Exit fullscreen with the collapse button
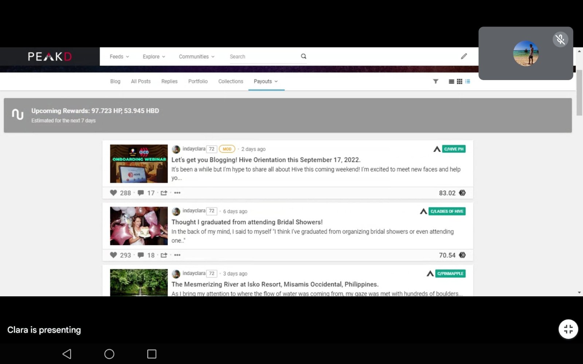This screenshot has height=364, width=583. (x=568, y=329)
